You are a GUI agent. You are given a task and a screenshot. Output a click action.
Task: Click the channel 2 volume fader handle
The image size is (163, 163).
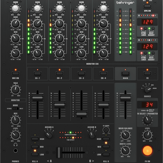coord(60,105)
